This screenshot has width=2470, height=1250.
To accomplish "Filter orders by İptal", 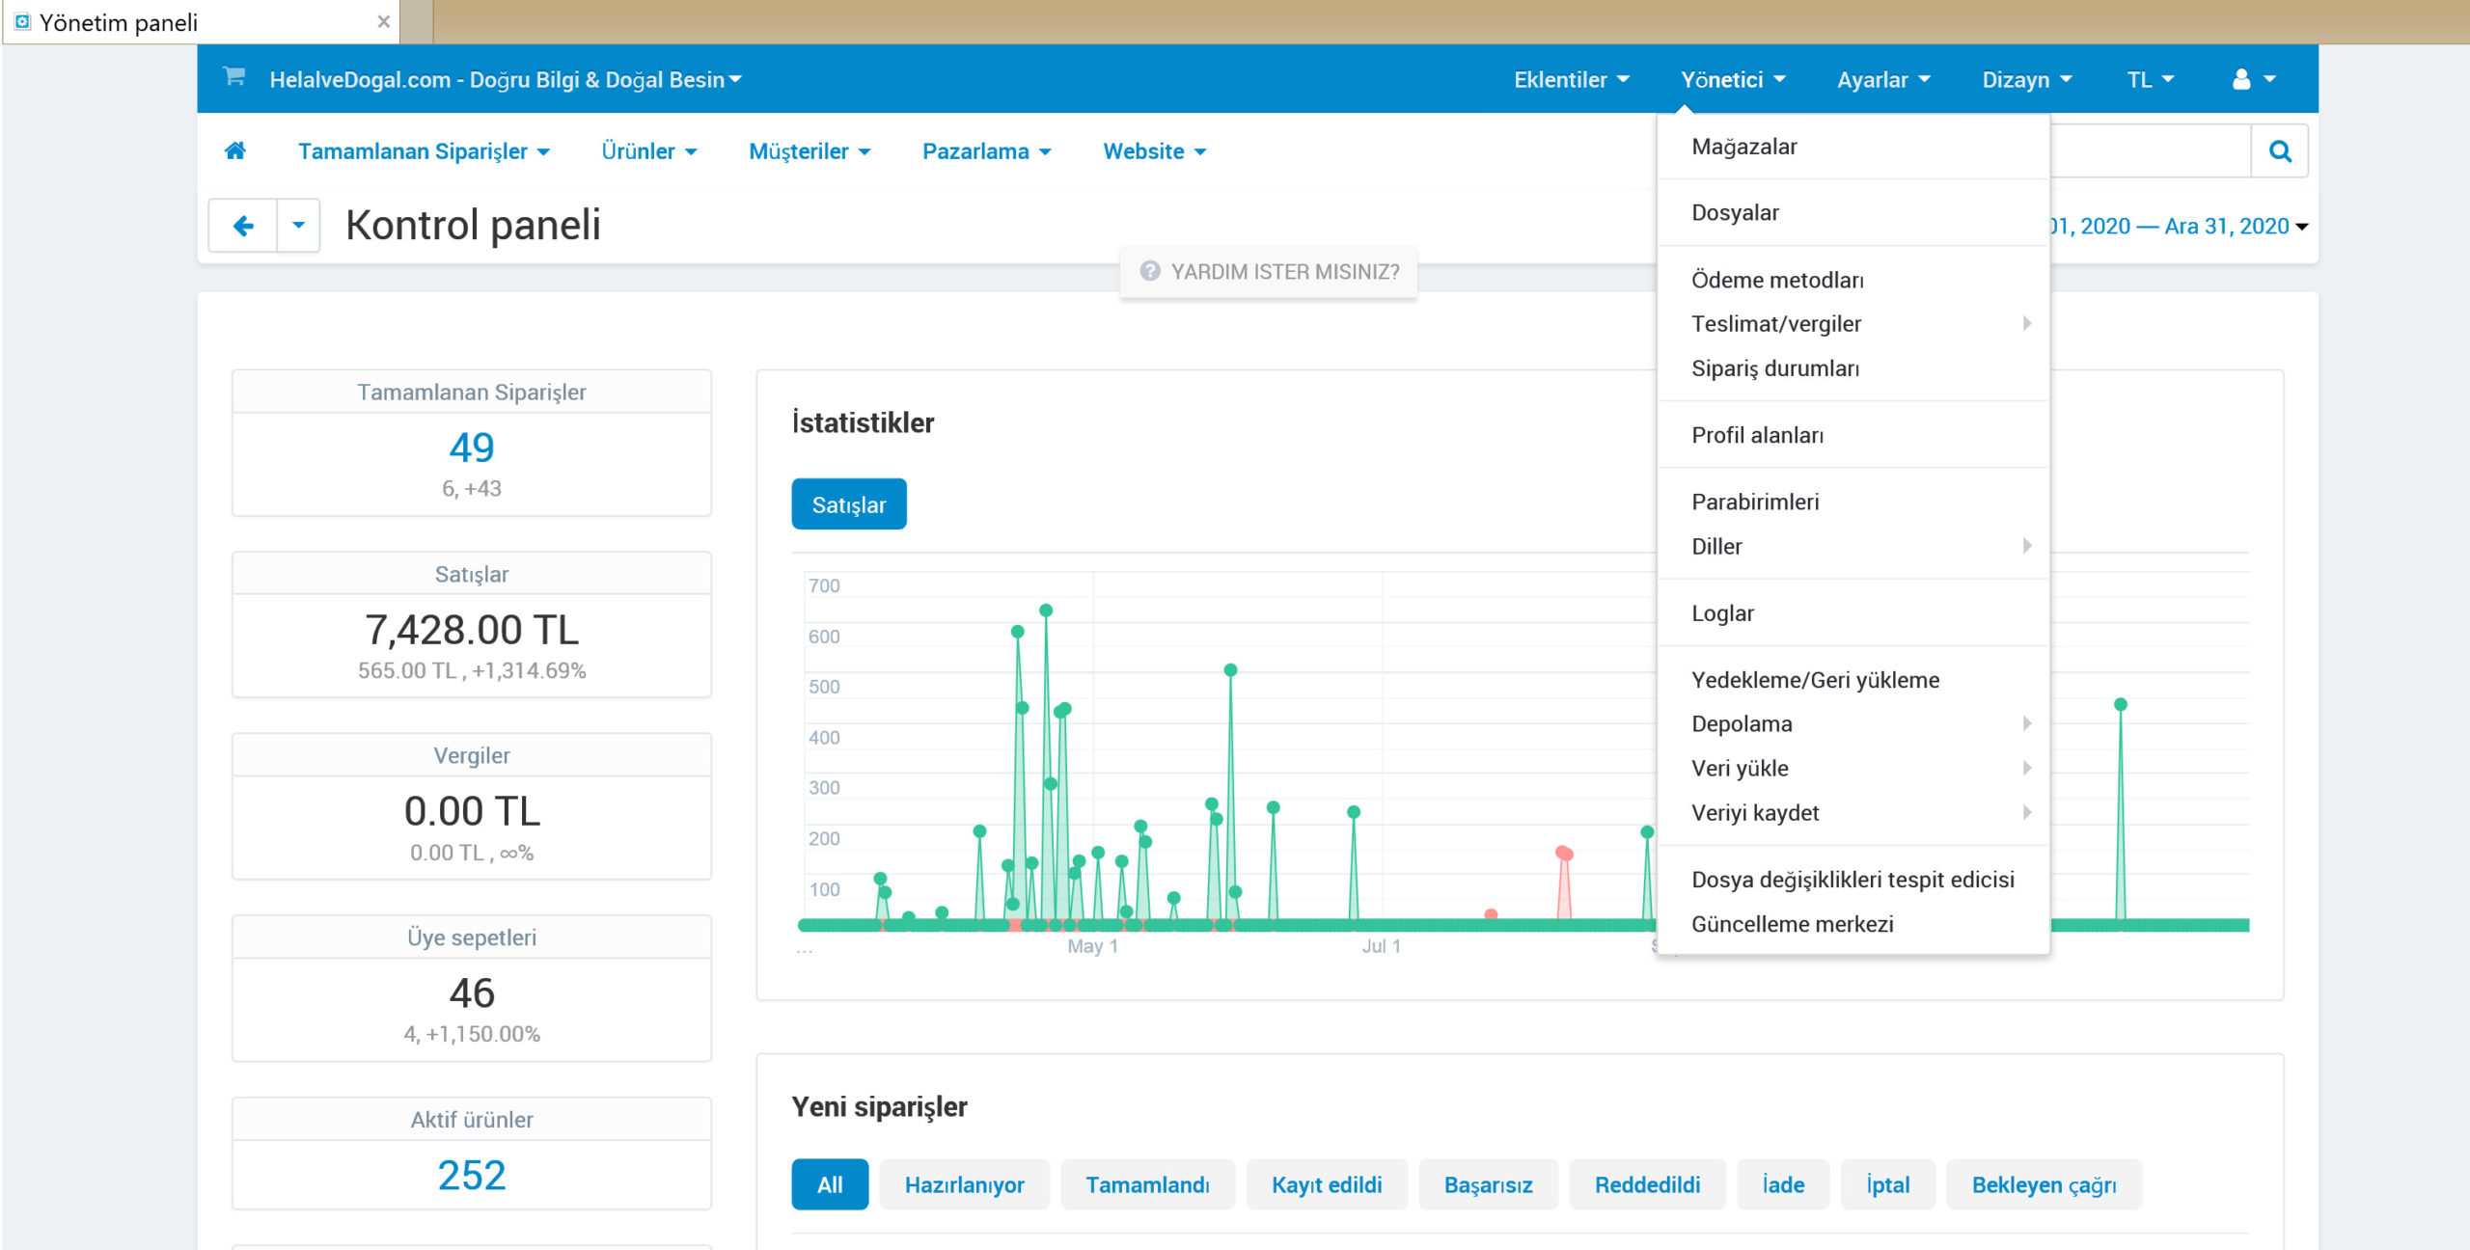I will pos(1887,1184).
